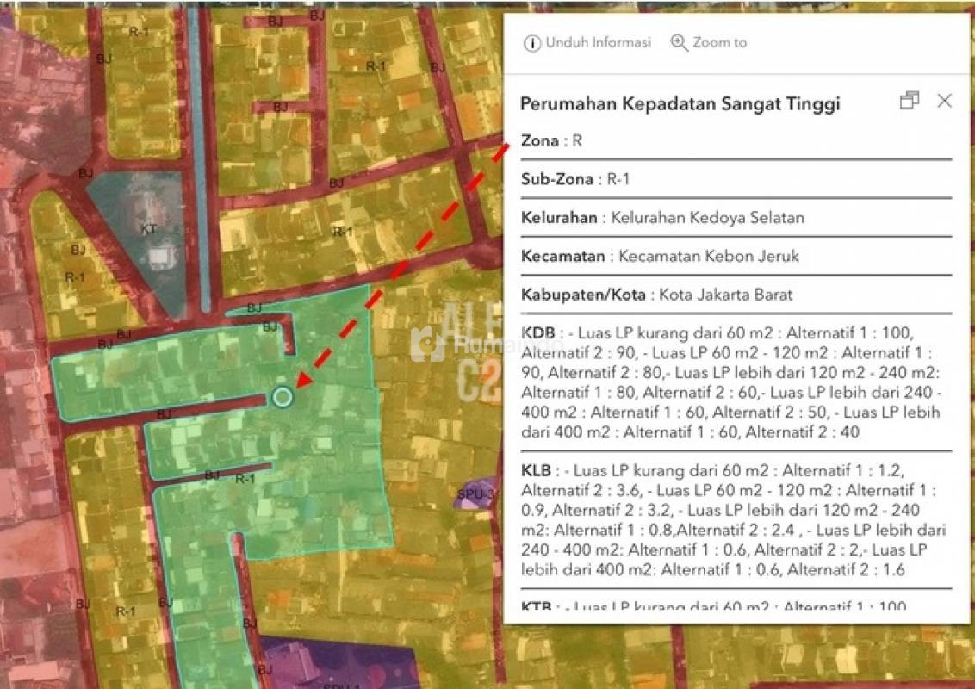Click the circular selected-location marker on map
This screenshot has width=975, height=689.
pos(282,397)
